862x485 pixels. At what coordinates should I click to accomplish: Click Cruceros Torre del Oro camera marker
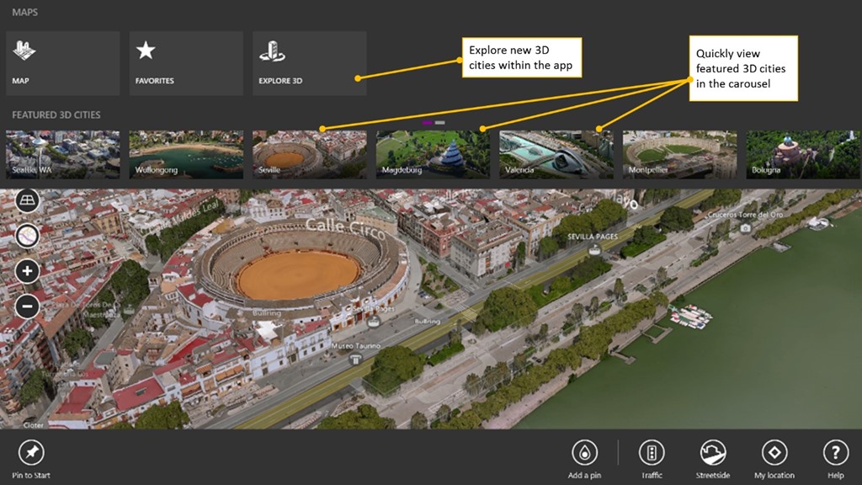click(745, 227)
